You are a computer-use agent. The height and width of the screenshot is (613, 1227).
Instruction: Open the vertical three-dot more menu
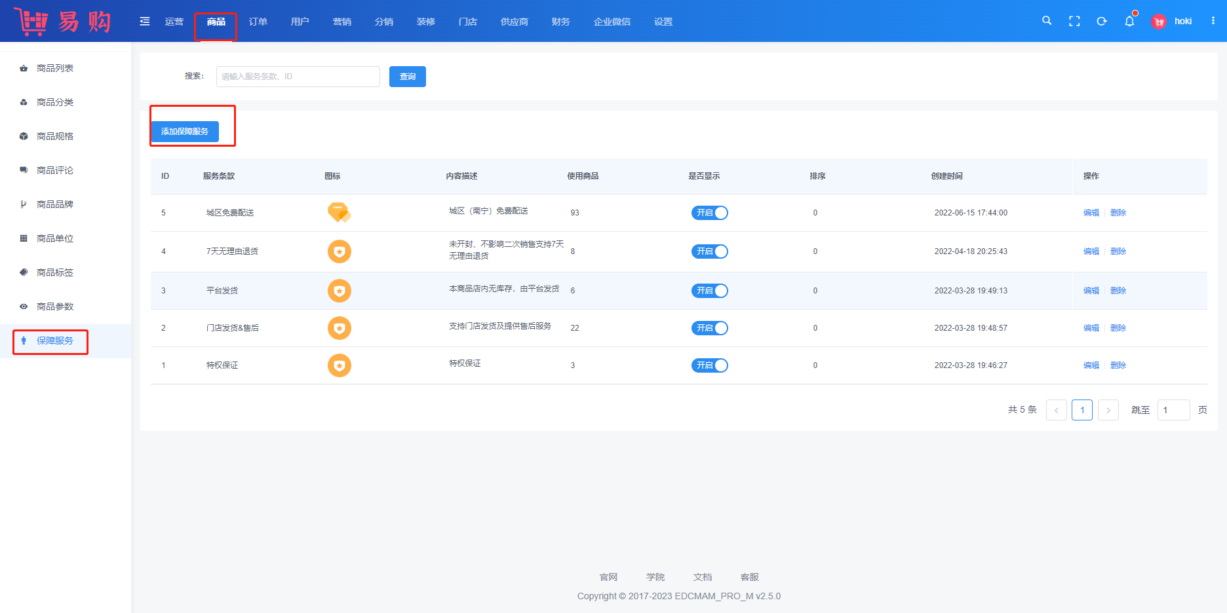[x=1213, y=21]
